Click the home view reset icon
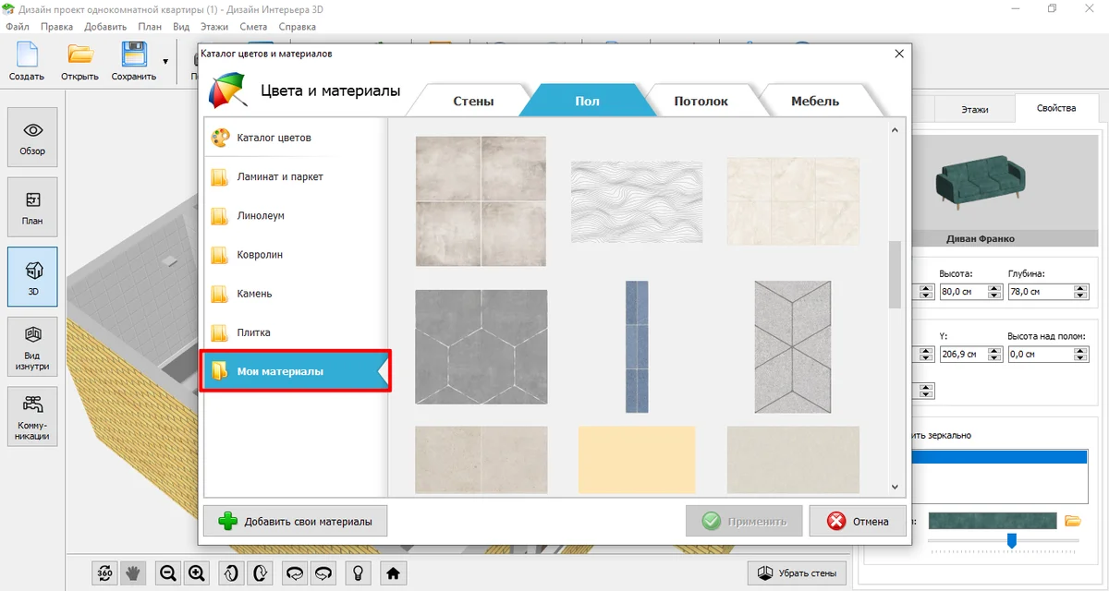 click(393, 573)
